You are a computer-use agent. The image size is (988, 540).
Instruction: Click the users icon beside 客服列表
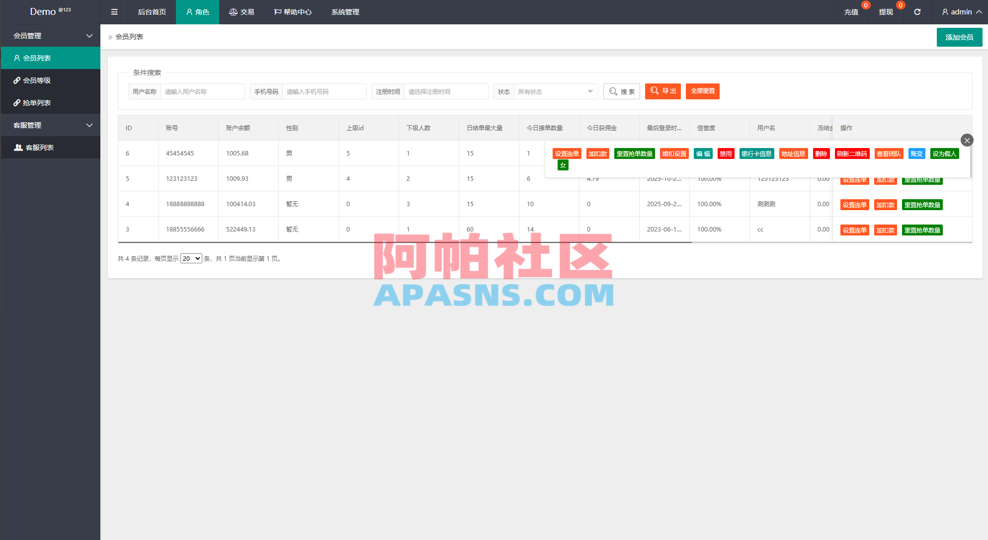point(18,147)
